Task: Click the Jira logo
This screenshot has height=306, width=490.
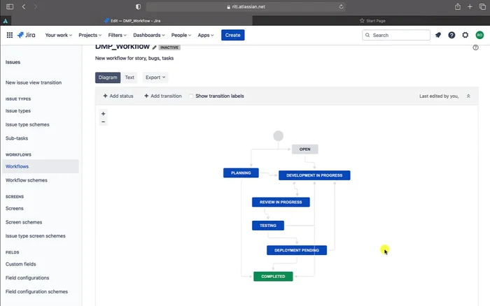Action: [x=27, y=35]
